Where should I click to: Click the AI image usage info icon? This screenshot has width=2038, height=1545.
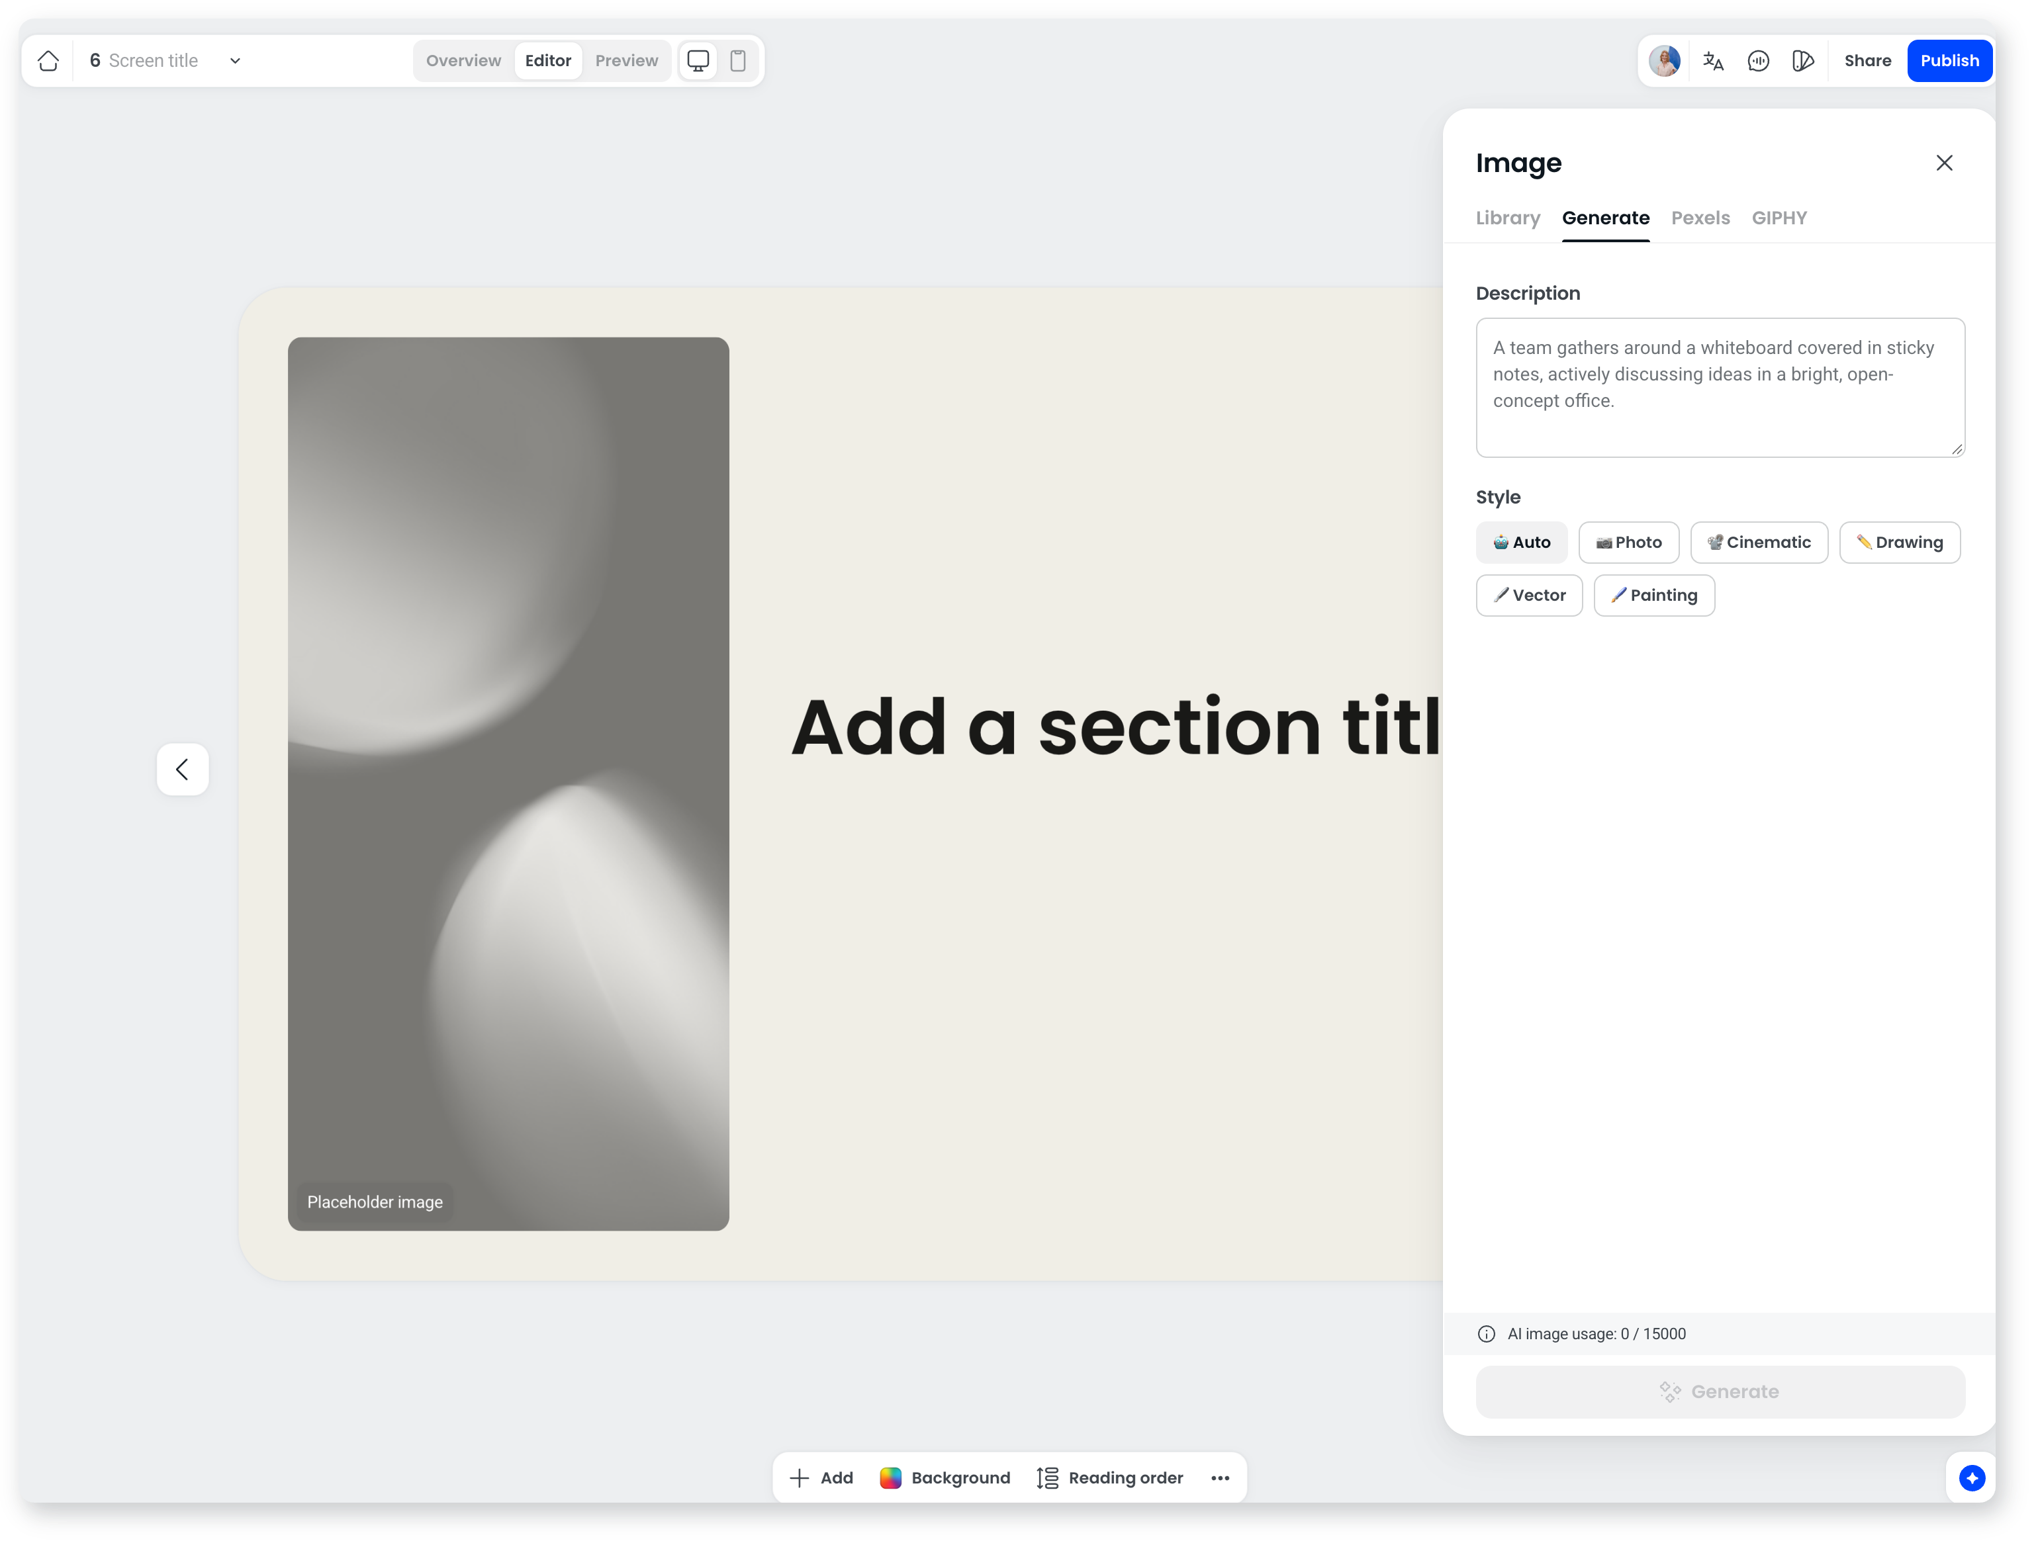coord(1486,1334)
